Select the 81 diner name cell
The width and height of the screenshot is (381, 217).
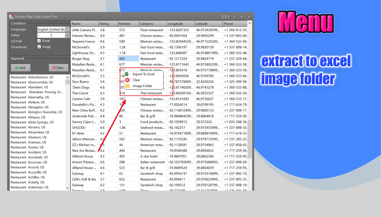pos(85,133)
